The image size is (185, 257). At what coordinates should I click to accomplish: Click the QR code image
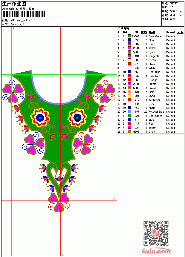coord(156,233)
